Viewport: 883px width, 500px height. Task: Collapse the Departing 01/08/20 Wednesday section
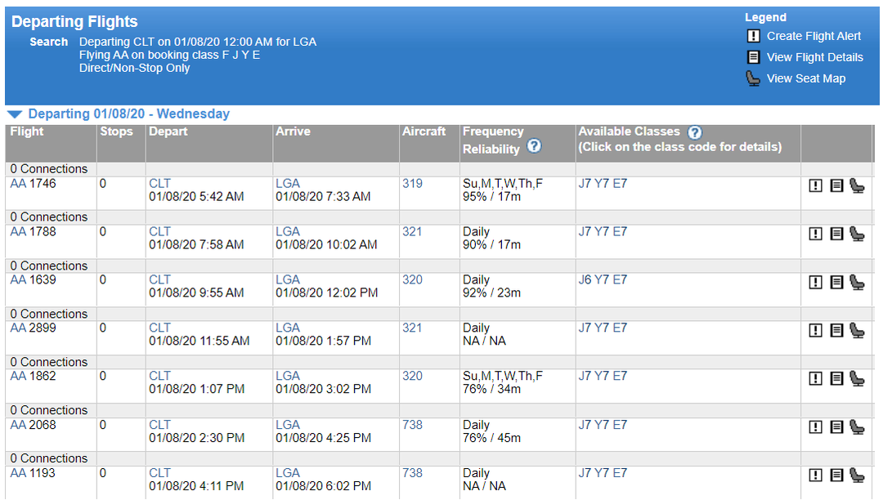click(14, 114)
